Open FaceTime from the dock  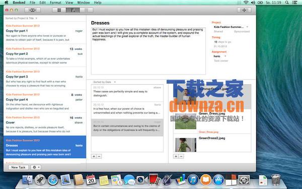point(141,180)
